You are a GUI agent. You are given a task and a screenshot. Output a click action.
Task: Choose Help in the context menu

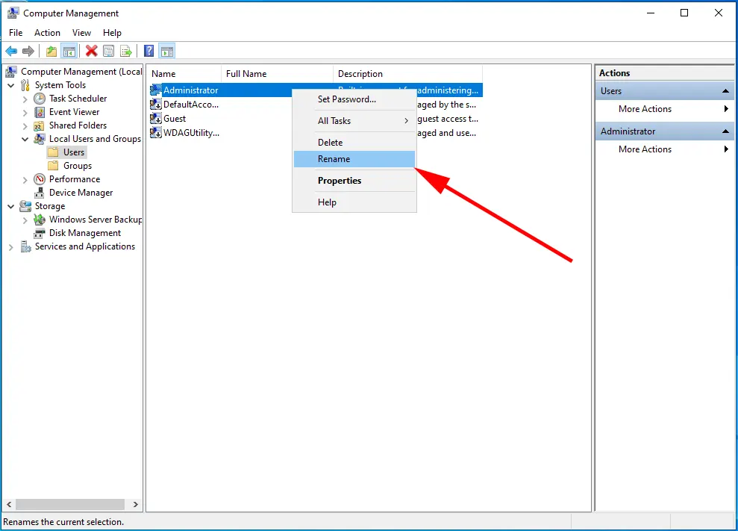coord(354,202)
